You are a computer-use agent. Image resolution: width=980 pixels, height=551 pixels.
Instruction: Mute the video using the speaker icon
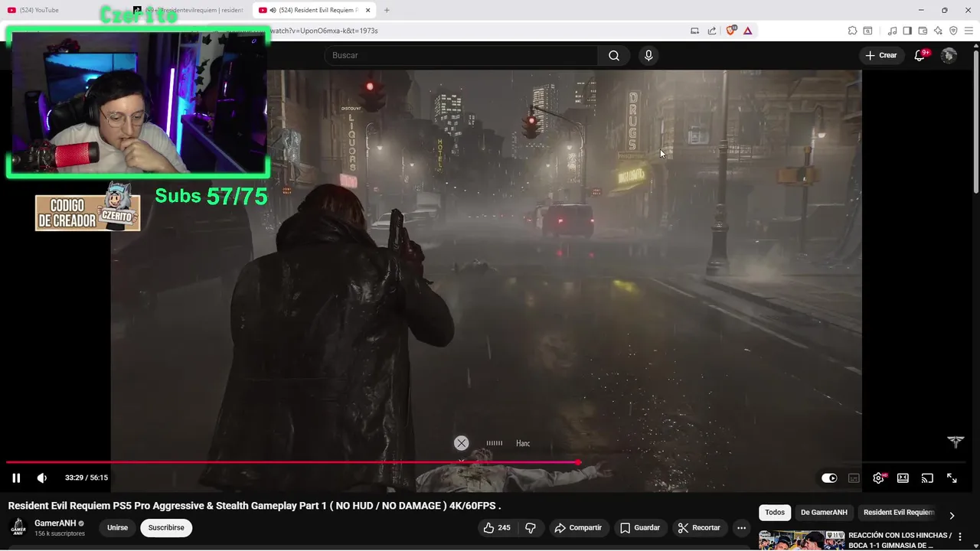coord(42,478)
